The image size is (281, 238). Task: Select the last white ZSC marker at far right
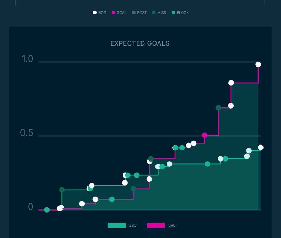261,147
